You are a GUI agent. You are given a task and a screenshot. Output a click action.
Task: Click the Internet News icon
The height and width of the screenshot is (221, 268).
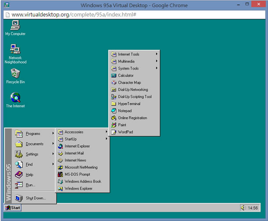click(60, 160)
